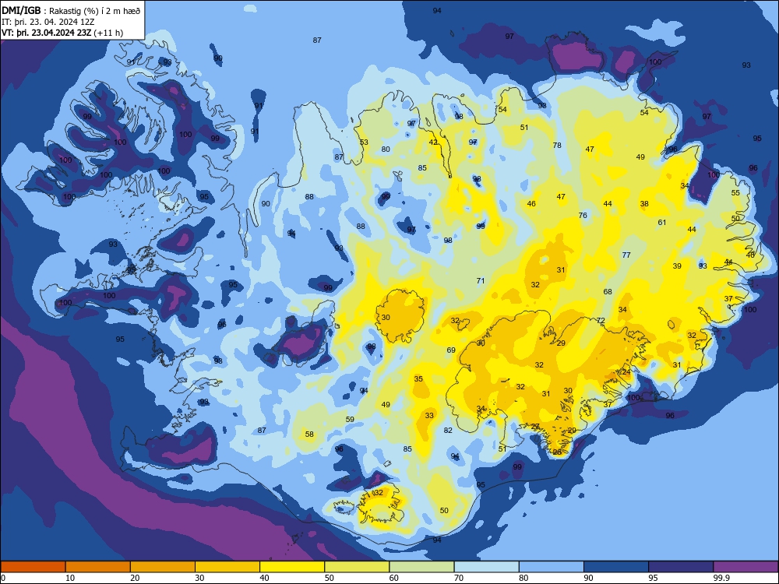Click the initial time line 'IT: þri. 23. 04. 2024 12Z'
Image resolution: width=779 pixels, height=584 pixels.
(48, 22)
